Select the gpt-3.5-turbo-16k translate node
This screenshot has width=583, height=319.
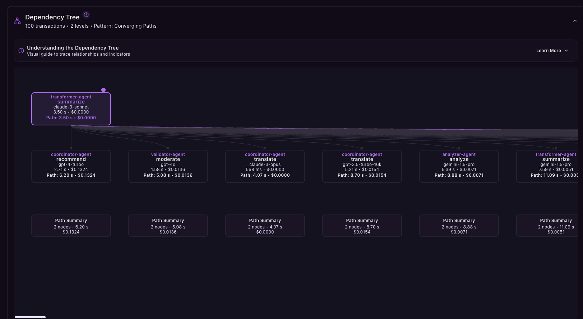point(362,166)
